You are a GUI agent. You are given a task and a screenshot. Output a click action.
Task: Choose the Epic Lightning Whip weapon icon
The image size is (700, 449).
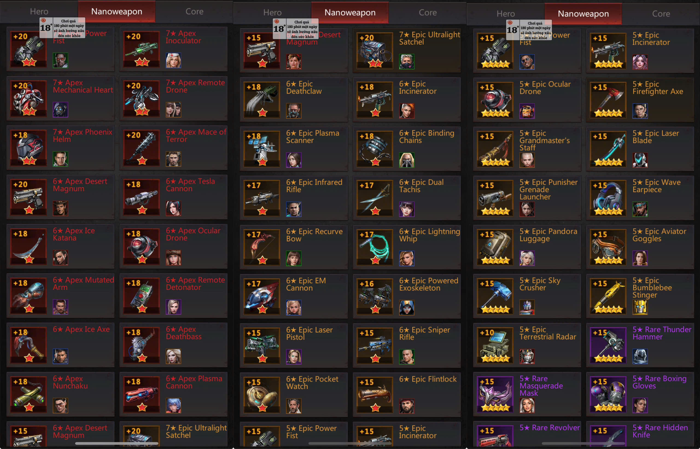tap(375, 247)
